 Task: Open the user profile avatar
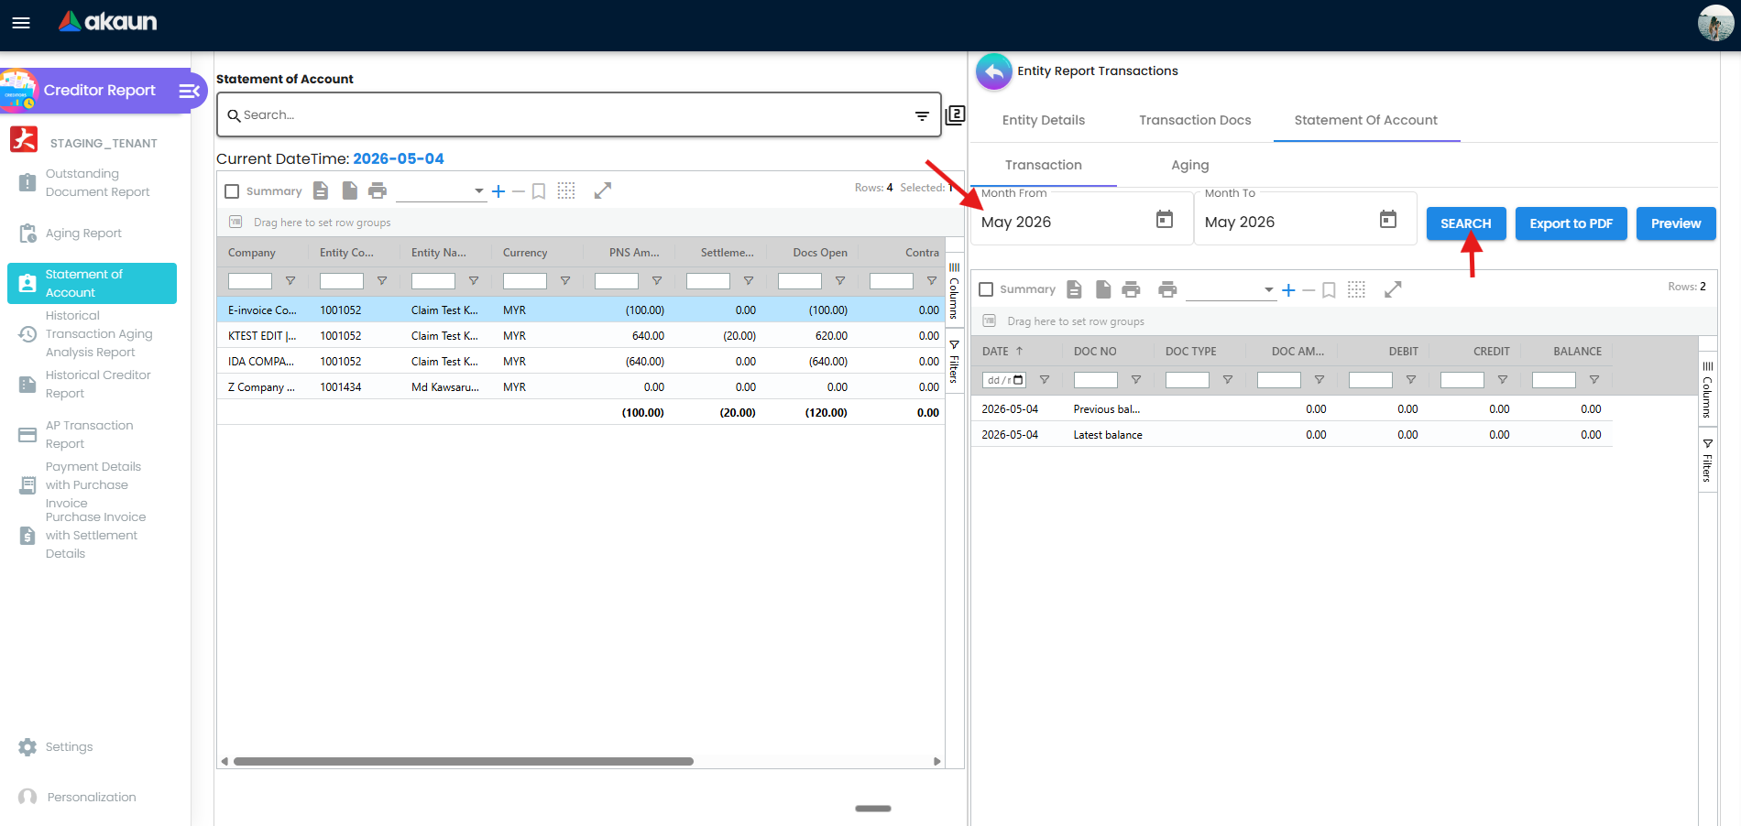tap(1715, 23)
